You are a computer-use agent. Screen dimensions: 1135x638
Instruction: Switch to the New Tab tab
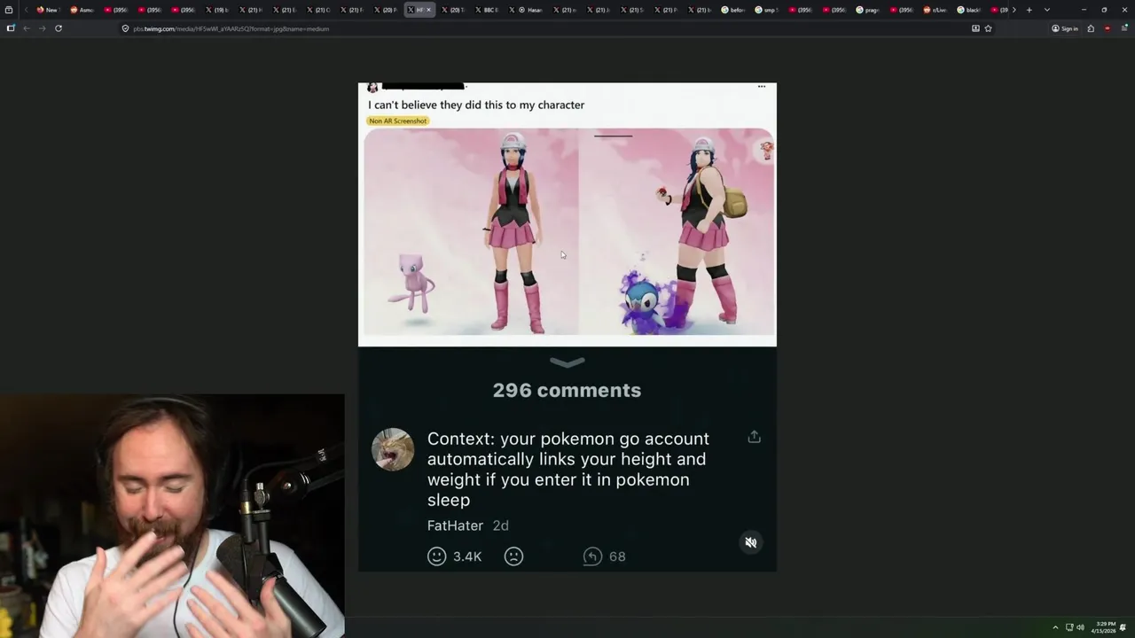47,10
